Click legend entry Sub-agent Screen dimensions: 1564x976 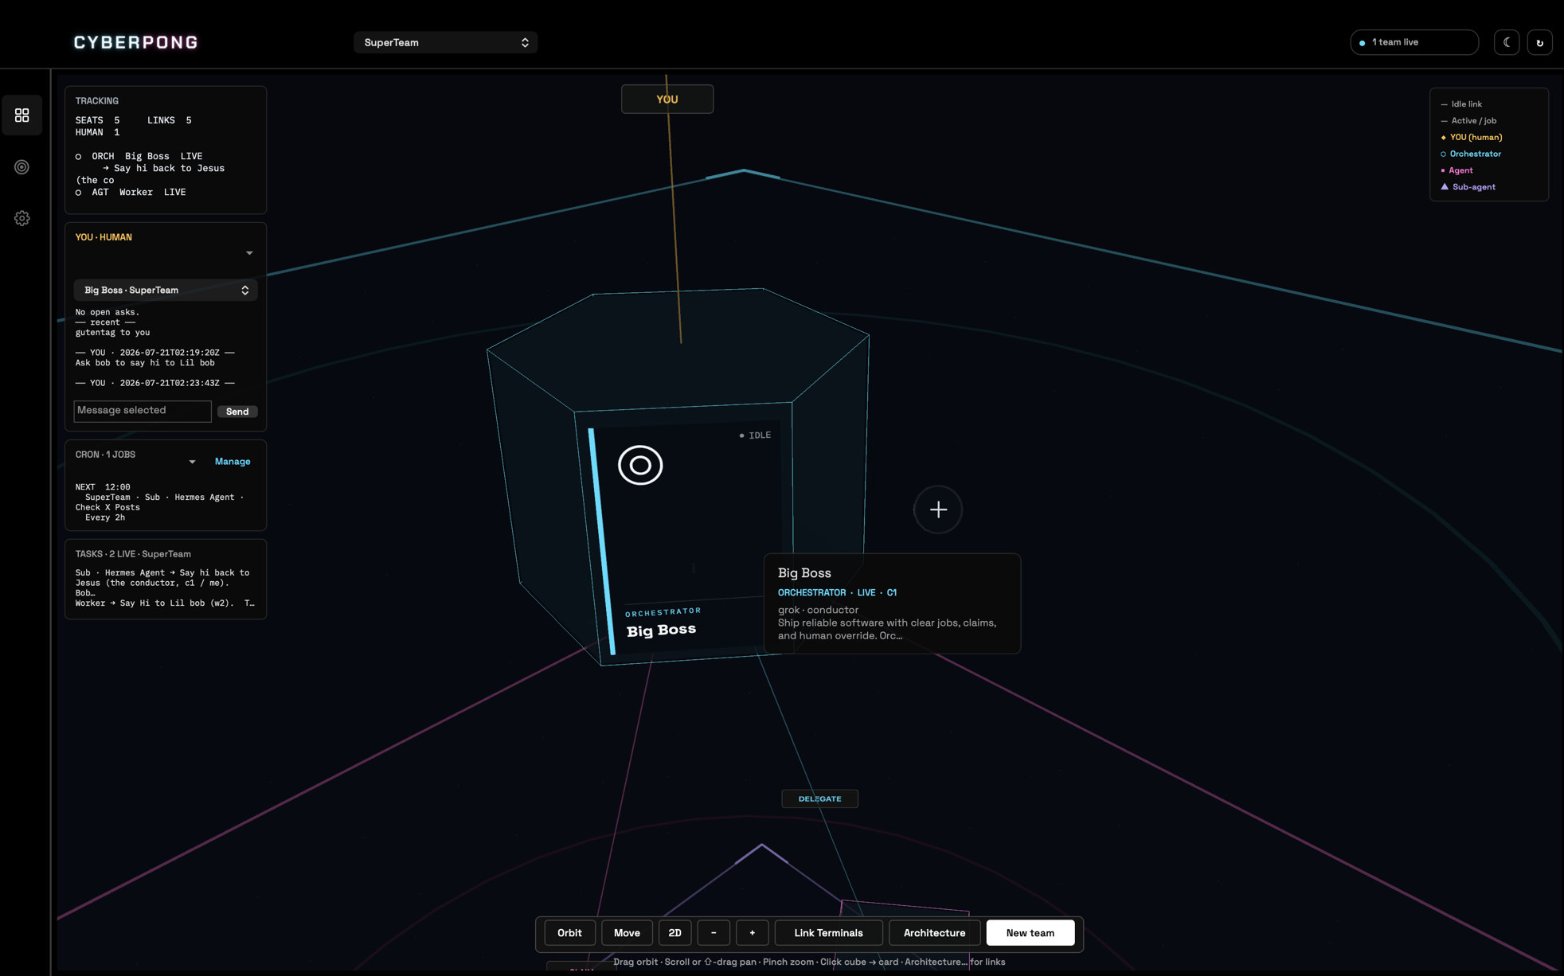pyautogui.click(x=1468, y=187)
